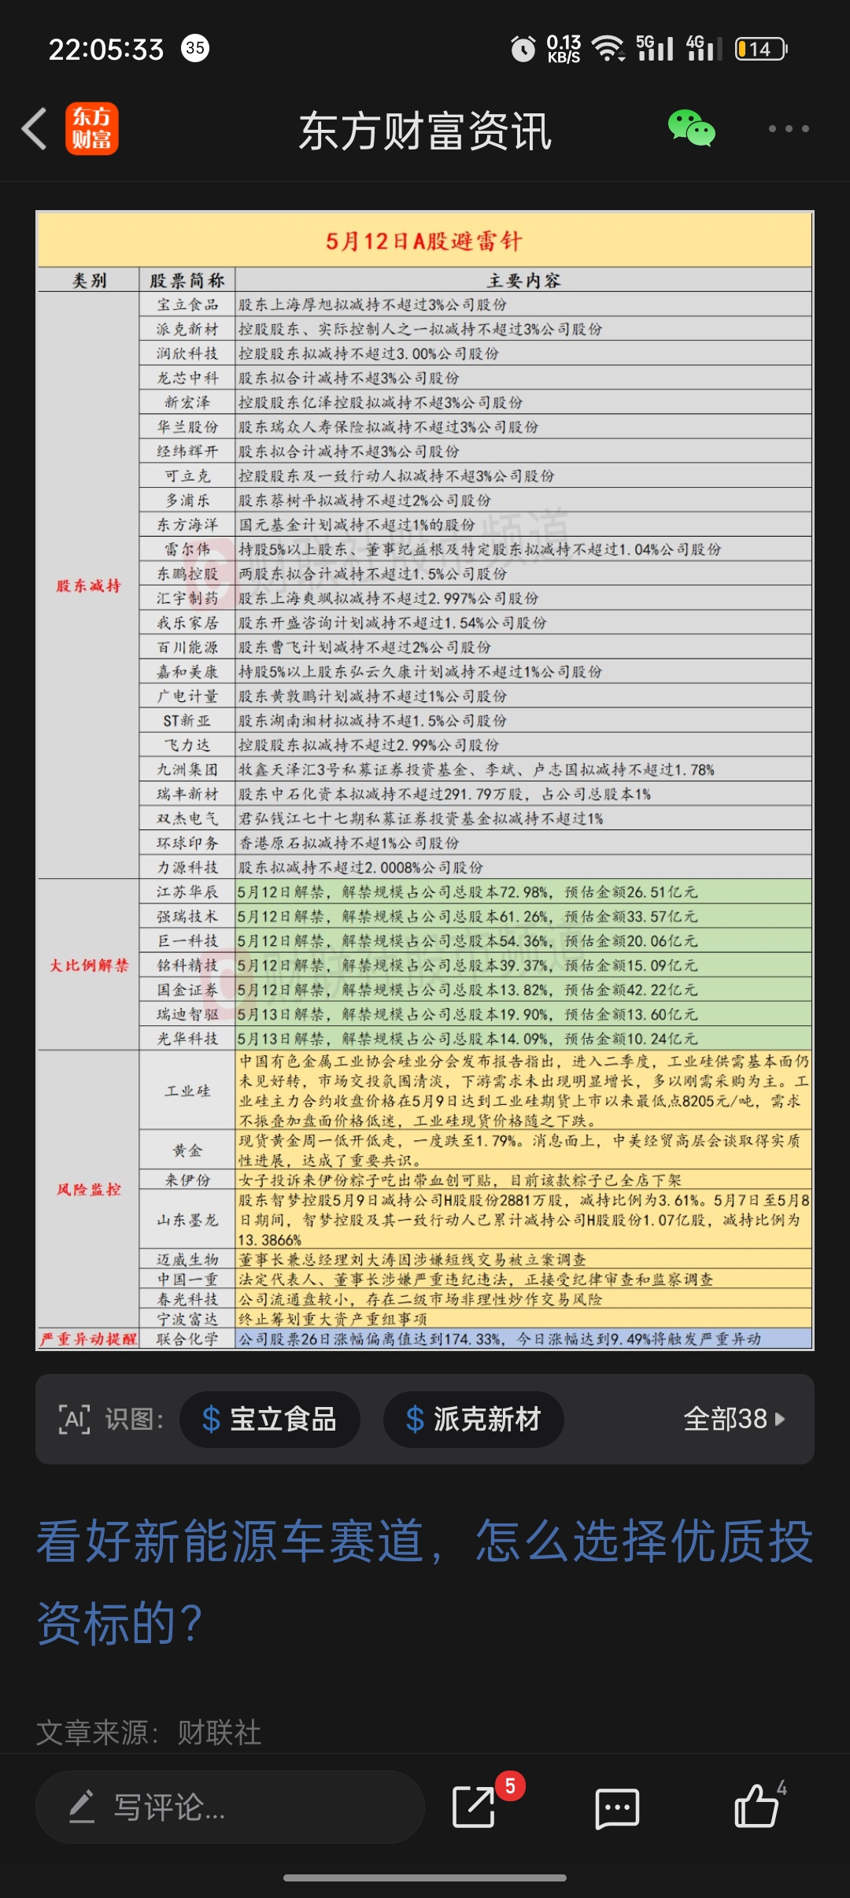Tap the 山东墨龙 cell in the table
Image resolution: width=850 pixels, height=1898 pixels.
pyautogui.click(x=187, y=1219)
